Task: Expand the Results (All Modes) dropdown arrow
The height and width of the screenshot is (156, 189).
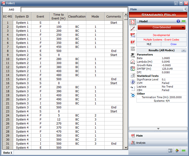Action: point(183,50)
